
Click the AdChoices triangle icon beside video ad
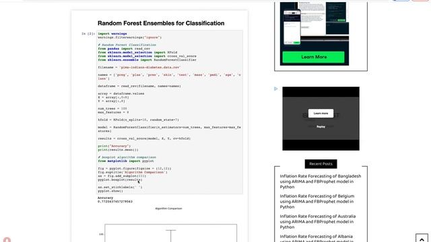(x=275, y=89)
